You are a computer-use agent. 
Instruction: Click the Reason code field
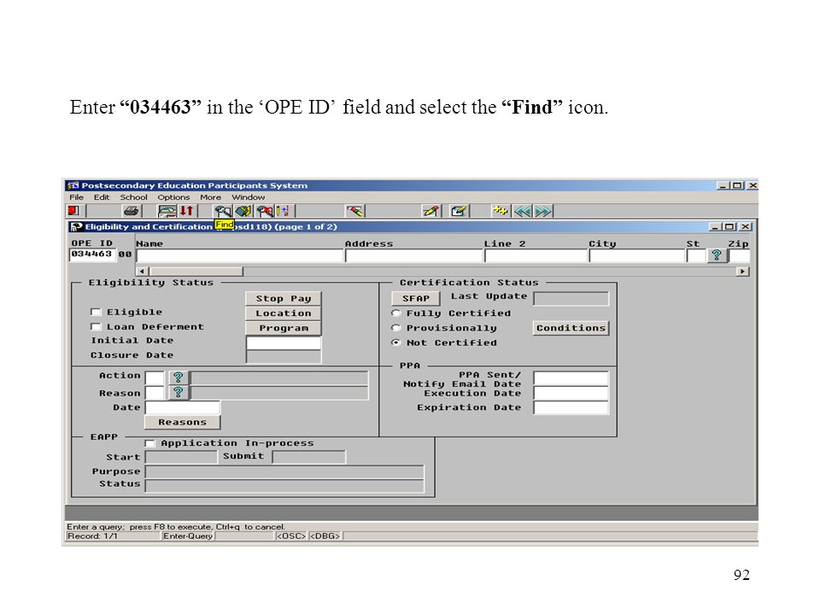pyautogui.click(x=155, y=392)
